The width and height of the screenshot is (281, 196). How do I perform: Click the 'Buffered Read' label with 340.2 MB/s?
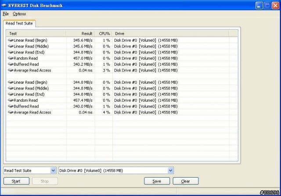26,64
